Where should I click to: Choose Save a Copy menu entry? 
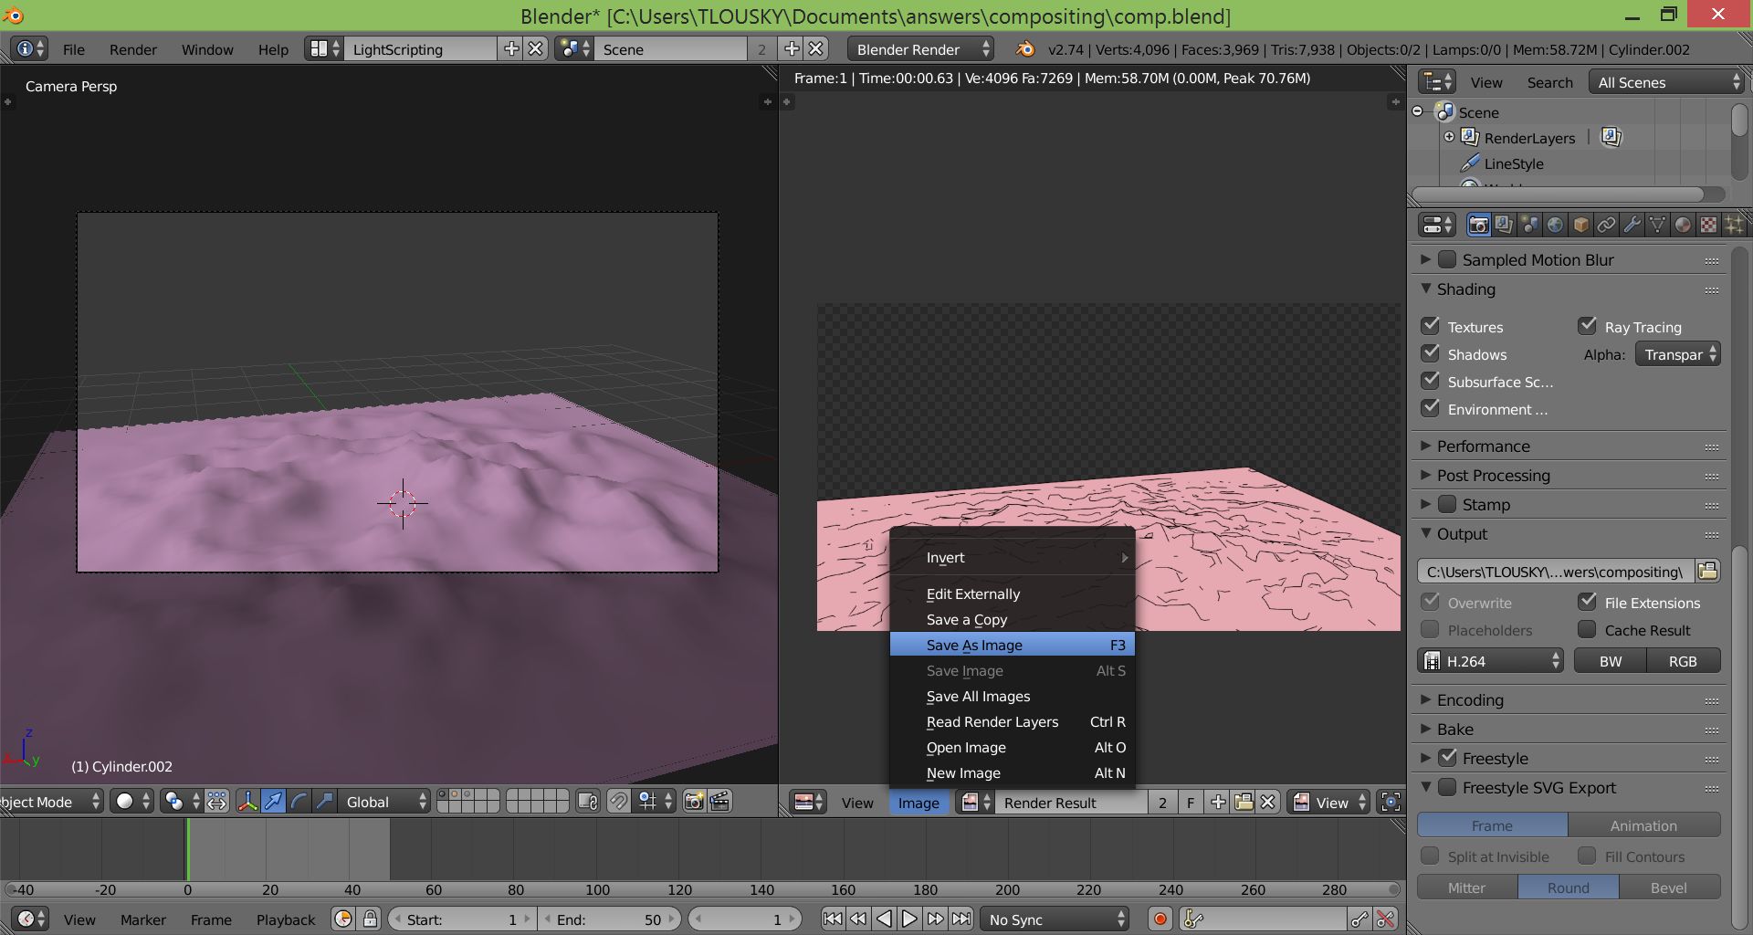coord(1013,619)
